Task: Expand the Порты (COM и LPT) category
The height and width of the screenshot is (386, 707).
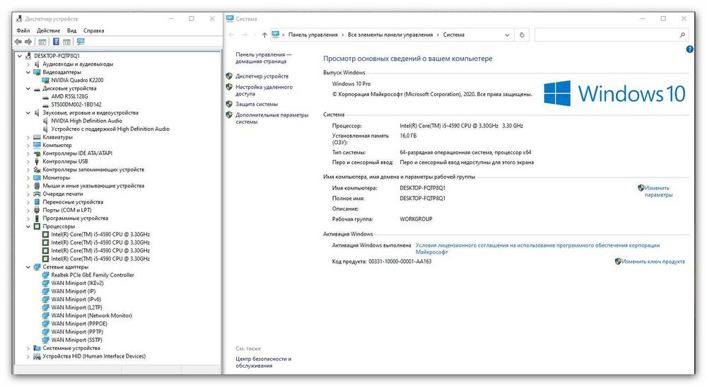Action: pos(28,210)
